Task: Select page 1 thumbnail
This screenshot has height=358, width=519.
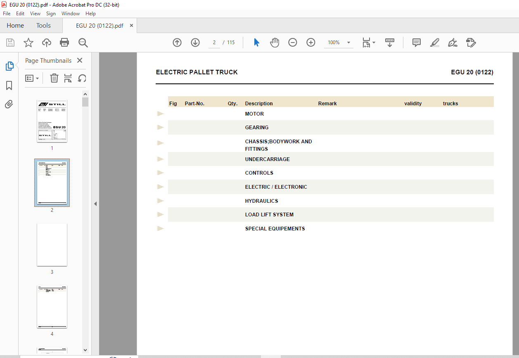Action: (x=52, y=121)
